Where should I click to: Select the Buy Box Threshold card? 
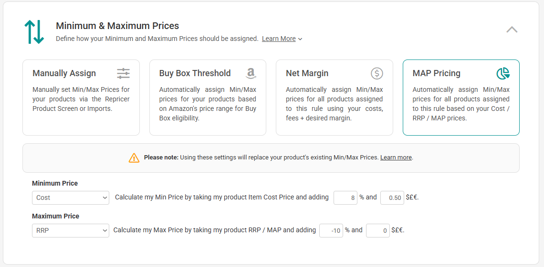208,98
